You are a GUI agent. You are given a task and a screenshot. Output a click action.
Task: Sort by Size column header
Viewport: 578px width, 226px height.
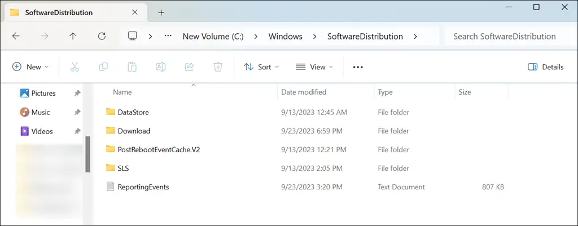click(x=465, y=92)
